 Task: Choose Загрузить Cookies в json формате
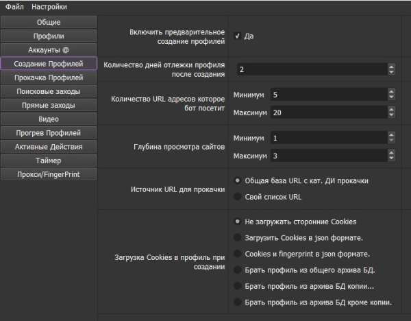237,237
